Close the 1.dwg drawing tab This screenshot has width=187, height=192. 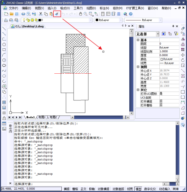pyautogui.click(x=132, y=26)
